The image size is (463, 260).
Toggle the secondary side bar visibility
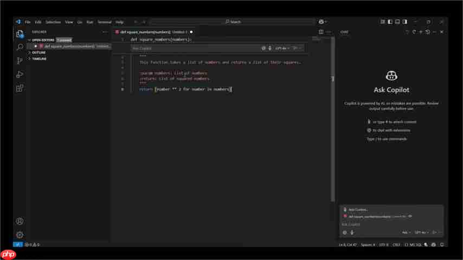[405, 22]
